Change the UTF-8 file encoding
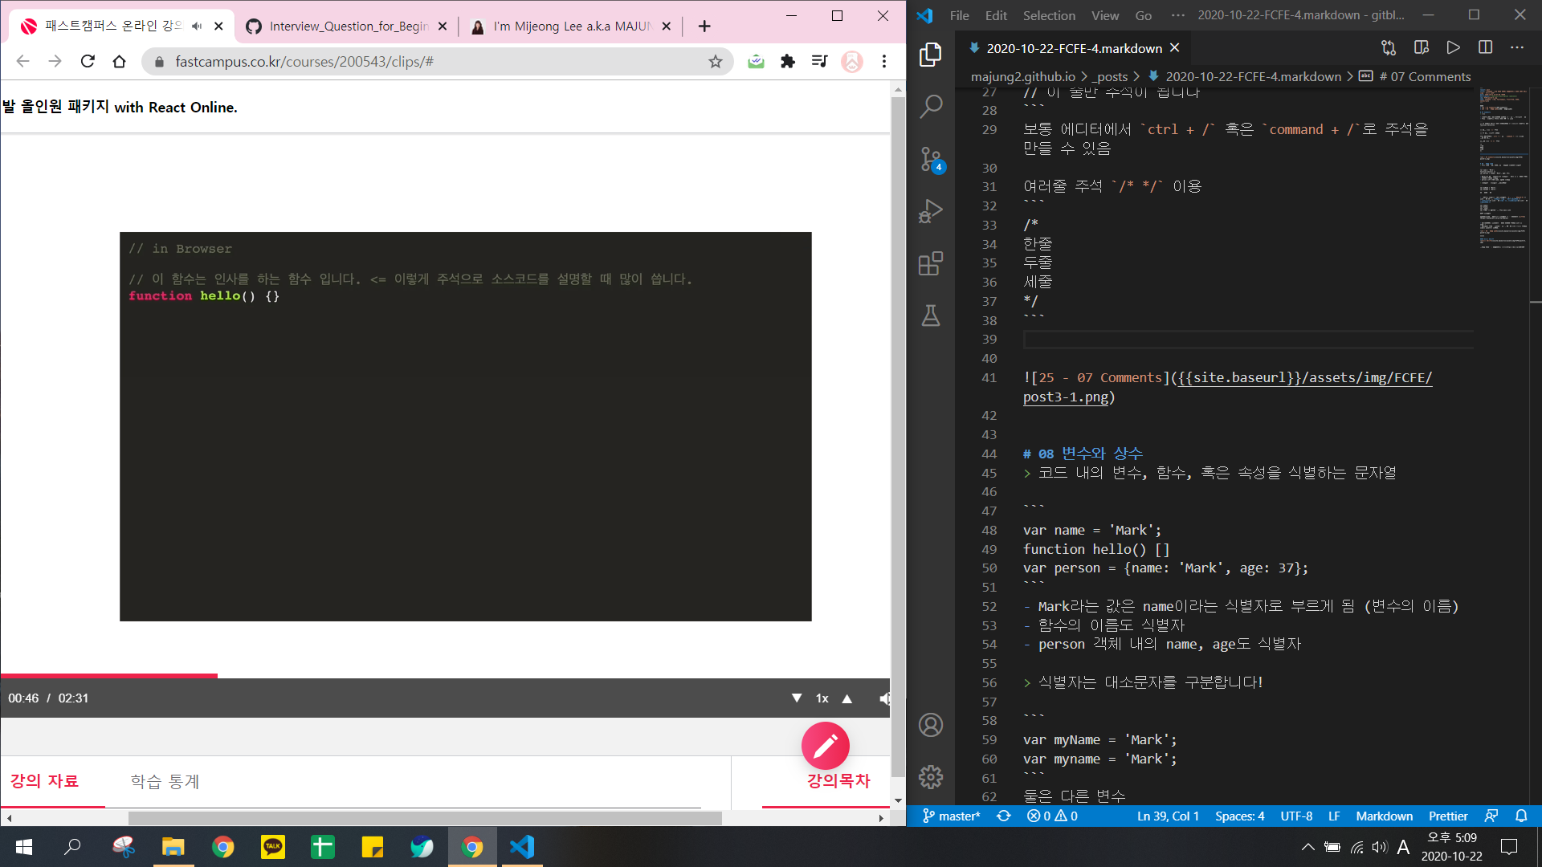1542x867 pixels. (x=1296, y=816)
